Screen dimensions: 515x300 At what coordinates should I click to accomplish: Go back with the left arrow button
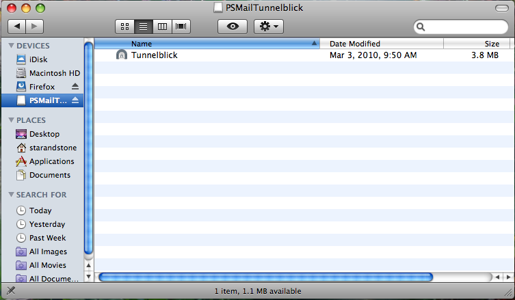(x=16, y=26)
